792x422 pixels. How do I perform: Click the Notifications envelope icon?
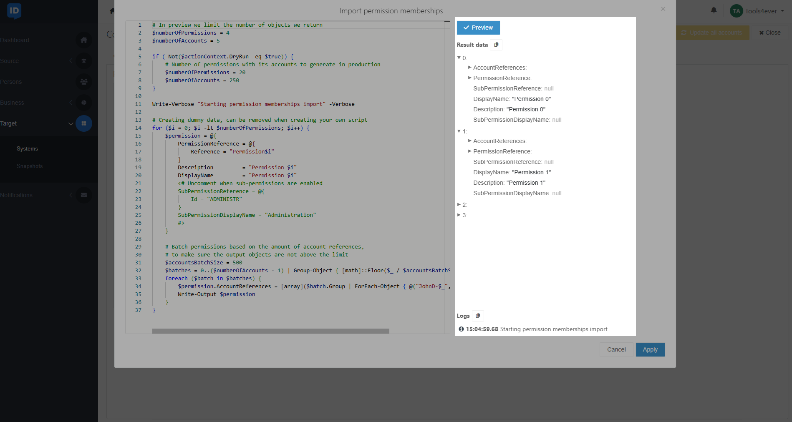[84, 195]
